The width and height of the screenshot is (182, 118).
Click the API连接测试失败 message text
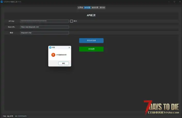click(x=61, y=55)
